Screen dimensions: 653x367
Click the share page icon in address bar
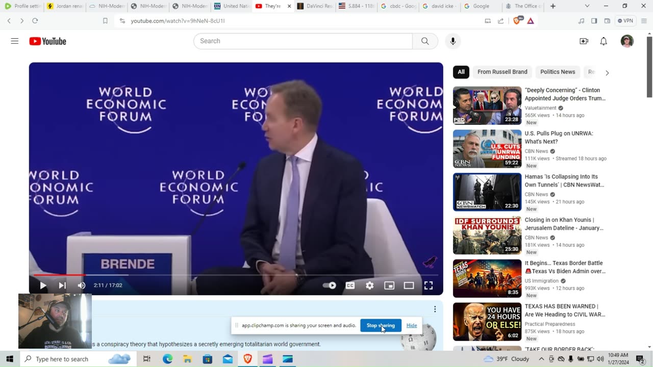click(x=500, y=21)
